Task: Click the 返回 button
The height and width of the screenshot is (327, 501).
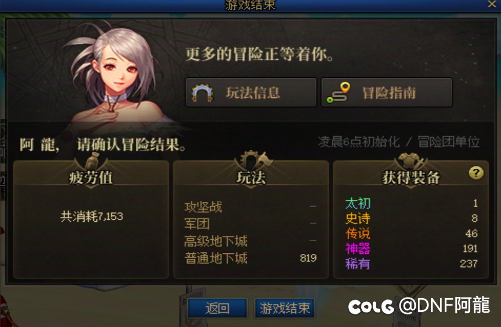Action: coord(217,308)
